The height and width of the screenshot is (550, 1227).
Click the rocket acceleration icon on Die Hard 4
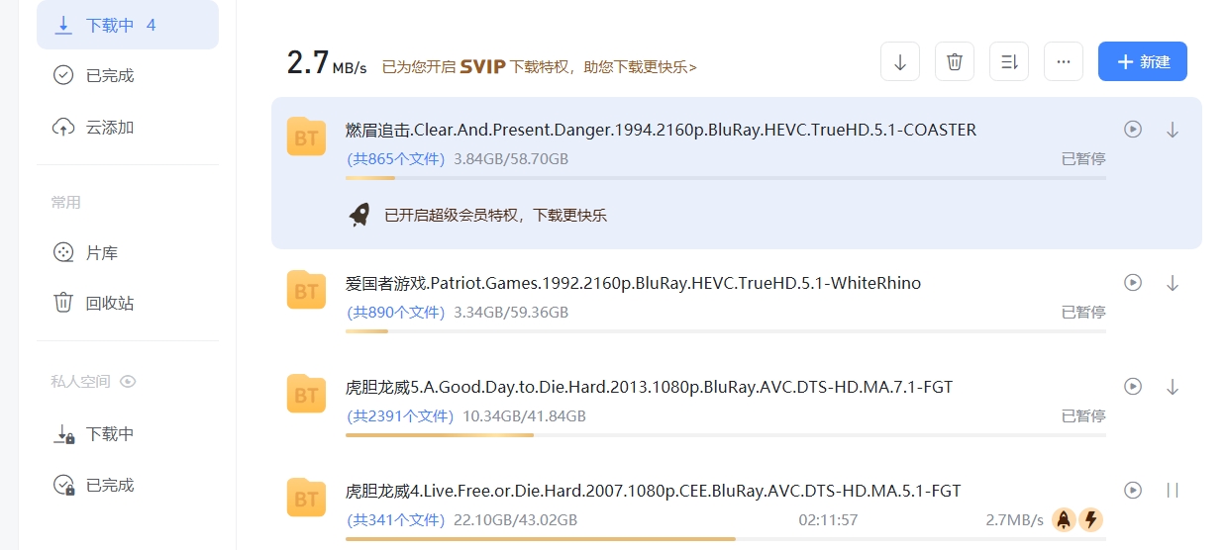(1064, 519)
